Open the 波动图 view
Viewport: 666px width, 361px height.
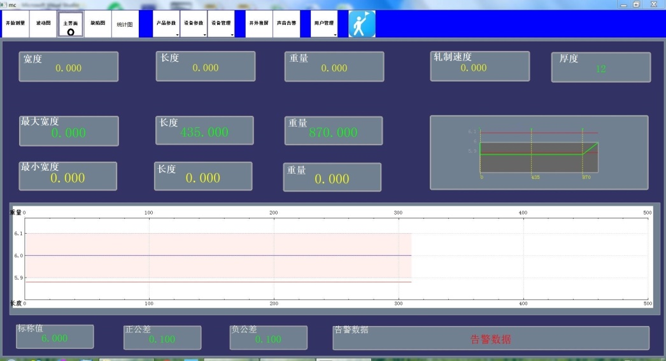[x=43, y=24]
